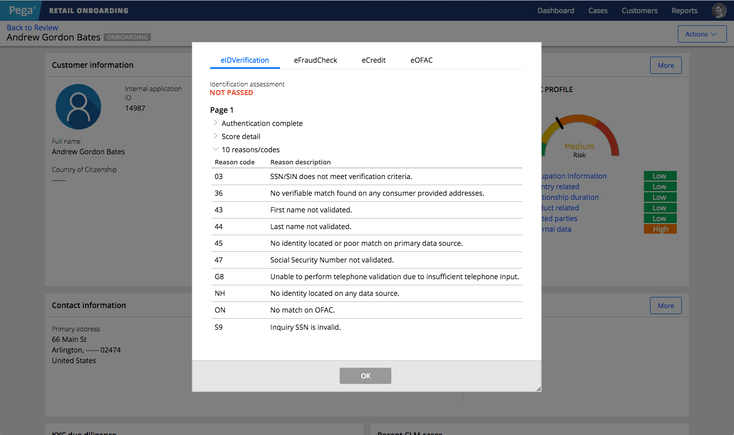Grab the dialog resize handle corner
Image resolution: width=734 pixels, height=435 pixels.
pyautogui.click(x=538, y=388)
